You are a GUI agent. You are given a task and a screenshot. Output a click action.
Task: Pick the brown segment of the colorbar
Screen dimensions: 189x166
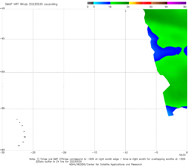coord(159,3)
